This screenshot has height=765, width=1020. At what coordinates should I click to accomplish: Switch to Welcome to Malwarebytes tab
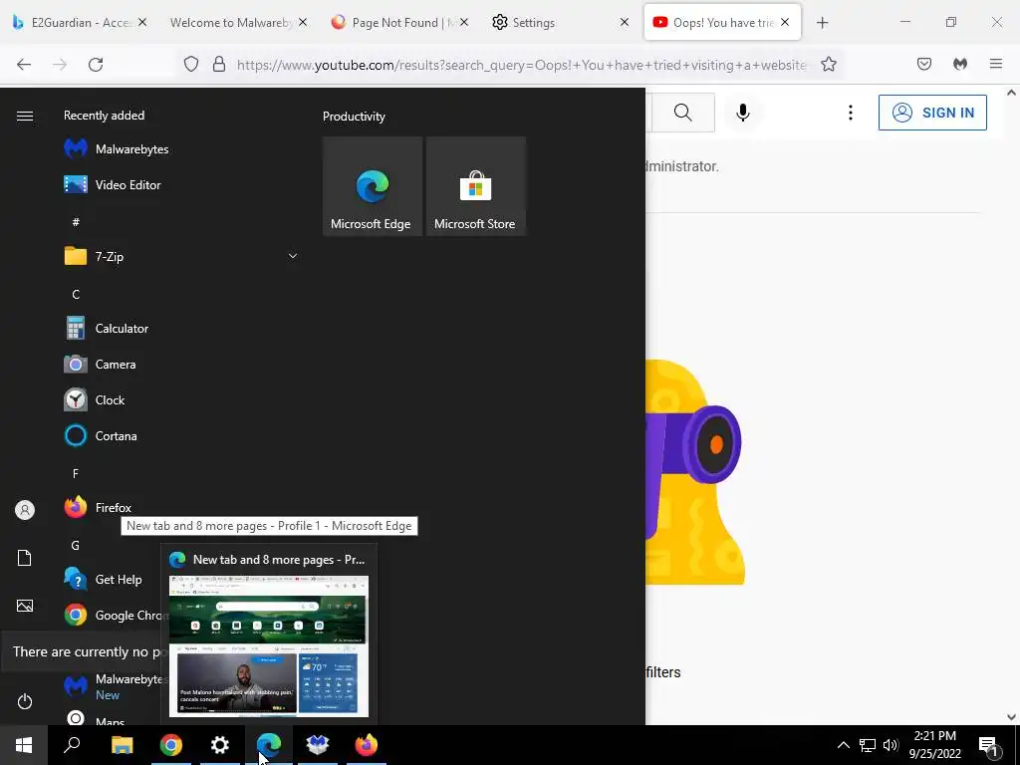tap(231, 23)
